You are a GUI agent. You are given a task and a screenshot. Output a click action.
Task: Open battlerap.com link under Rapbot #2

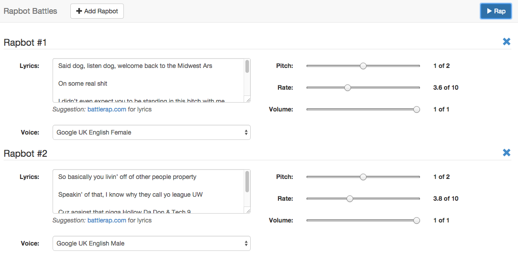(106, 220)
